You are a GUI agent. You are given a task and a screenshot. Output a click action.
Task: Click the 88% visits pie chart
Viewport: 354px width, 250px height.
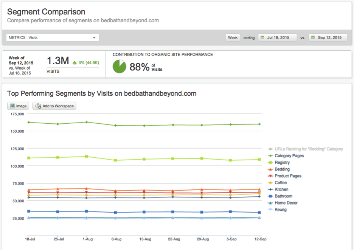coord(119,67)
